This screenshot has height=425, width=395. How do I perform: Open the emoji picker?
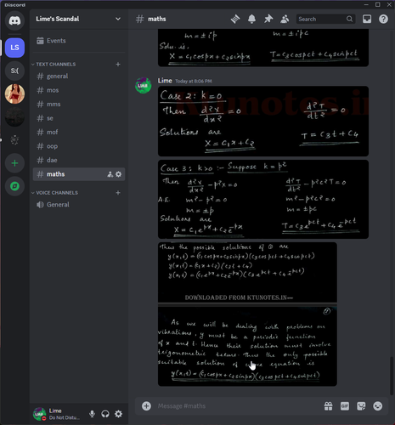[x=377, y=406]
